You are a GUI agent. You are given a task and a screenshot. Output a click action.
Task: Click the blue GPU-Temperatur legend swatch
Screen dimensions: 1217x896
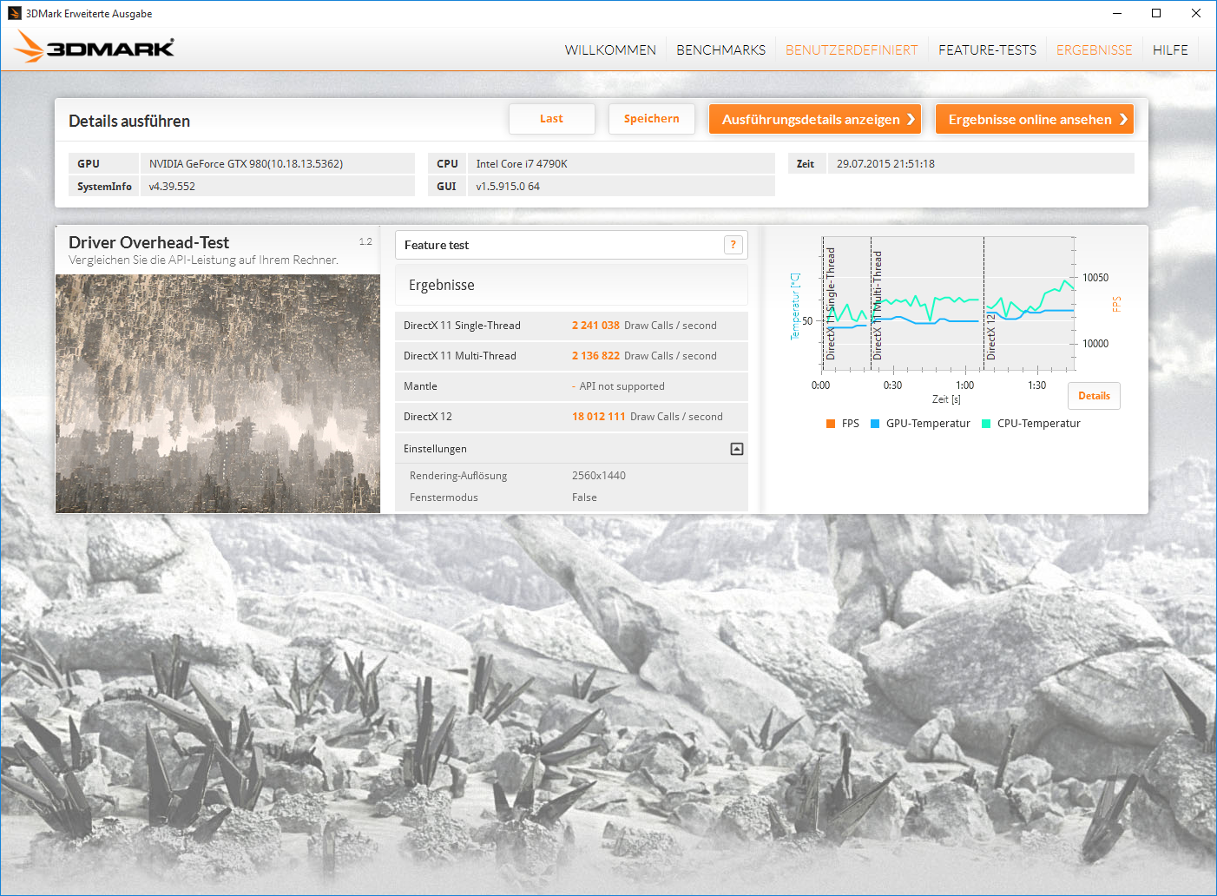click(875, 424)
